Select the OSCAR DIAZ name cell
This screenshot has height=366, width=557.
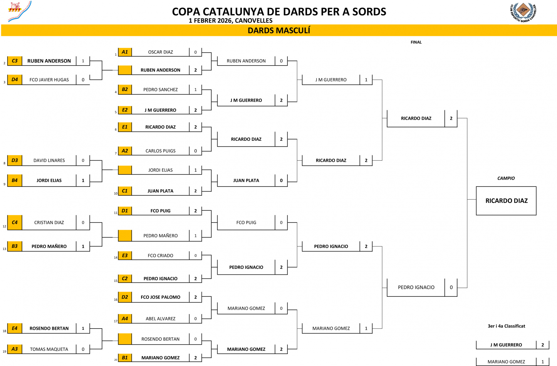coord(160,52)
